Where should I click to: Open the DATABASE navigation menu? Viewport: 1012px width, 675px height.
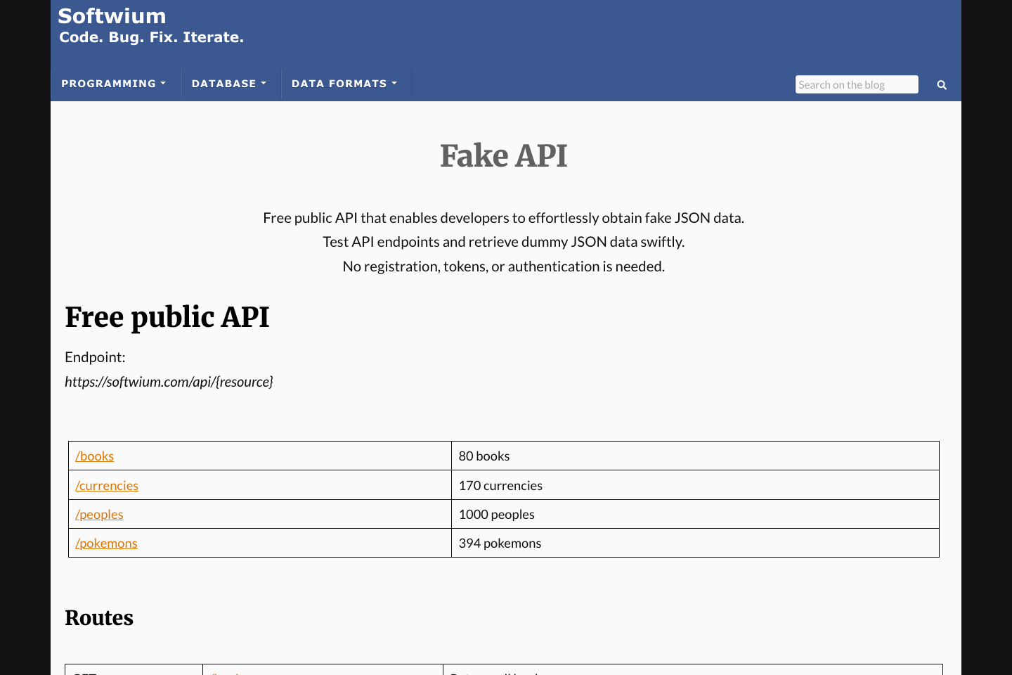coord(223,83)
